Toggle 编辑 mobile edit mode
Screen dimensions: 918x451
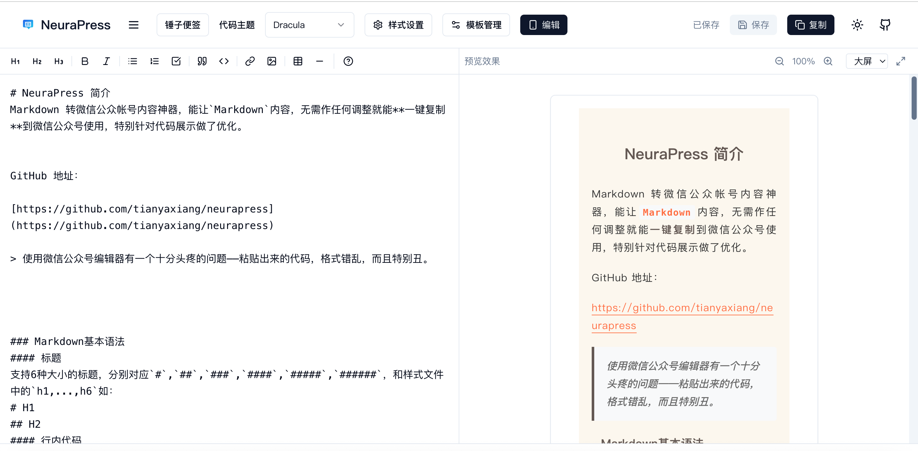(x=544, y=25)
